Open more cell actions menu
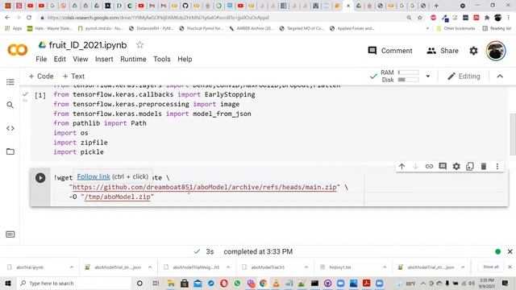 coord(497,167)
